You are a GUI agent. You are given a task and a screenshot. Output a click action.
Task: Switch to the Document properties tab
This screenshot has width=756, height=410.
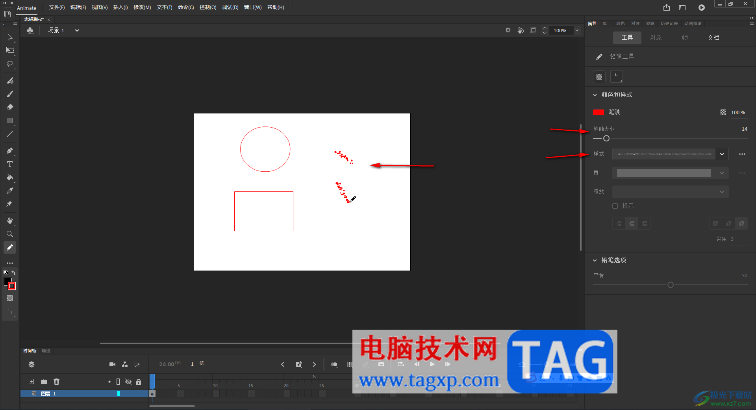click(x=713, y=37)
